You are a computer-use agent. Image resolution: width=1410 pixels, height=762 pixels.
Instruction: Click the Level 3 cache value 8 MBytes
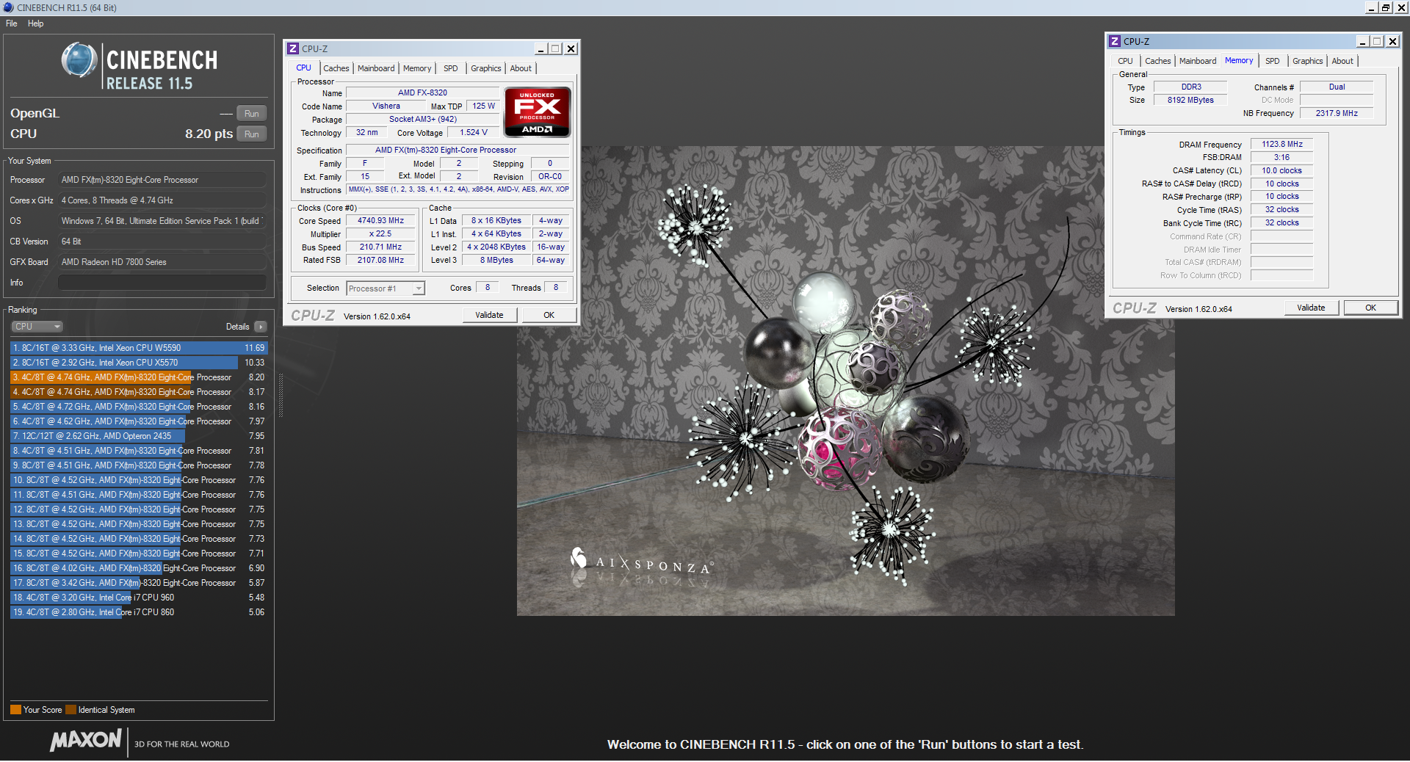pyautogui.click(x=496, y=261)
